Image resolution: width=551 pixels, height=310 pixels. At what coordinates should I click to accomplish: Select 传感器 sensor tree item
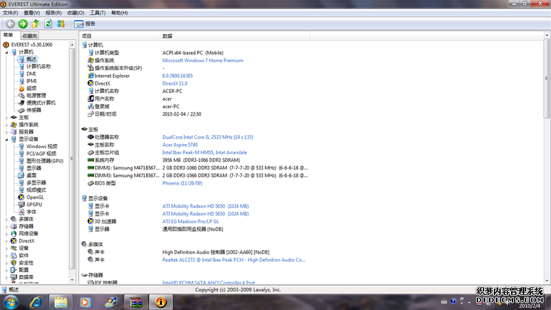pos(34,110)
